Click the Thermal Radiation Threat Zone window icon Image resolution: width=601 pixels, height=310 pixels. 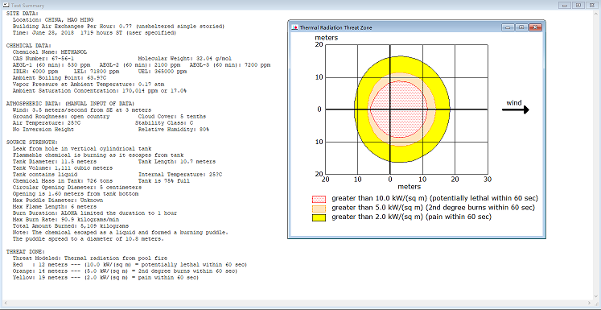[x=294, y=27]
